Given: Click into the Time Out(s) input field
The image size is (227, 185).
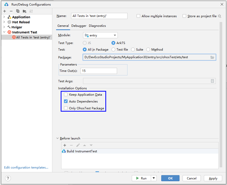Looking at the screenshot, I should point(99,71).
